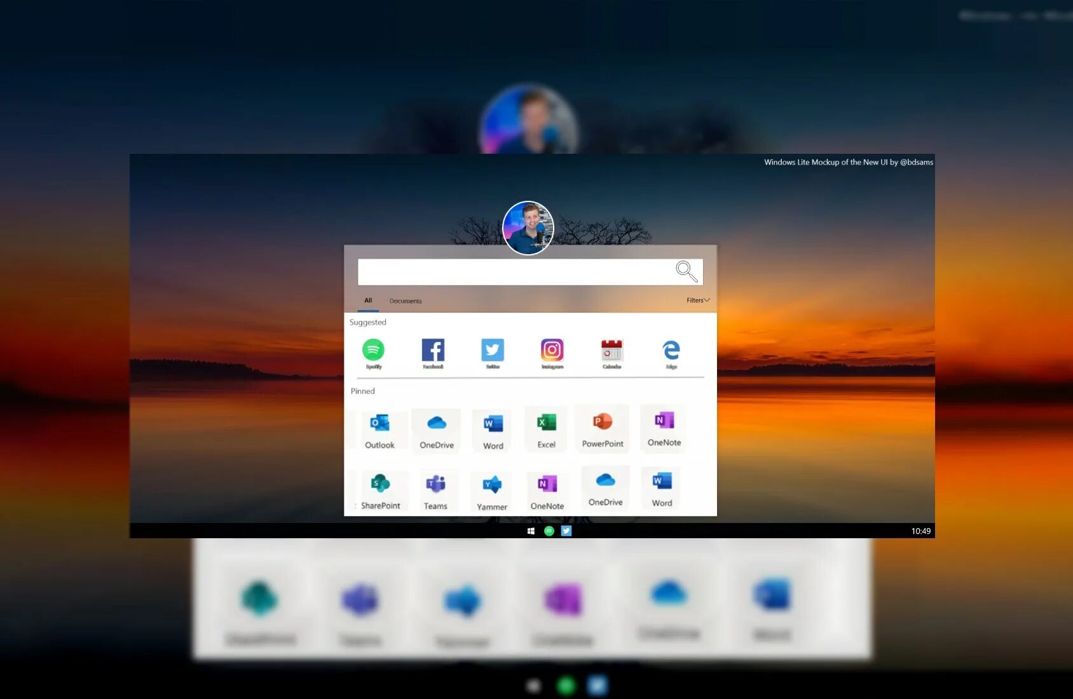Open the pinned Excel app
Screen dimensions: 1073x699
[x=546, y=430]
